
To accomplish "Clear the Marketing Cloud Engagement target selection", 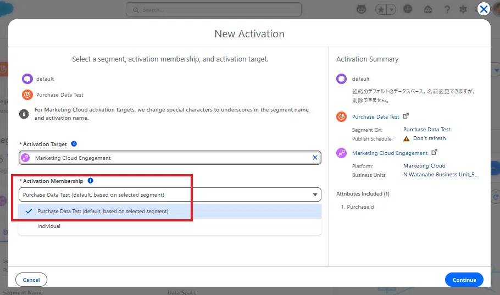I will [x=315, y=158].
